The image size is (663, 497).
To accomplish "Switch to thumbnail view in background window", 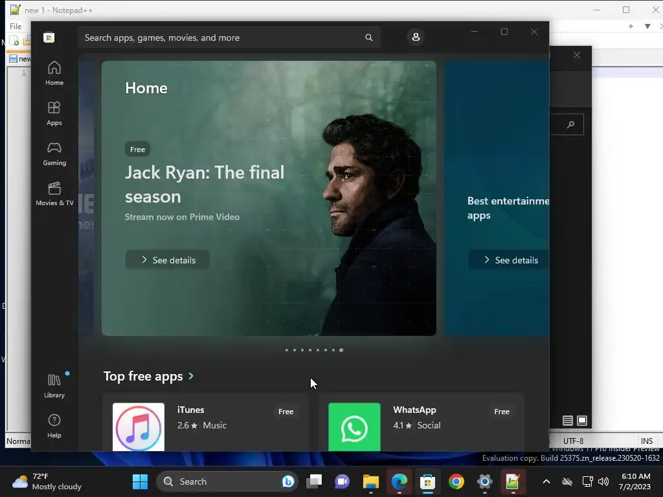I will coord(582,421).
